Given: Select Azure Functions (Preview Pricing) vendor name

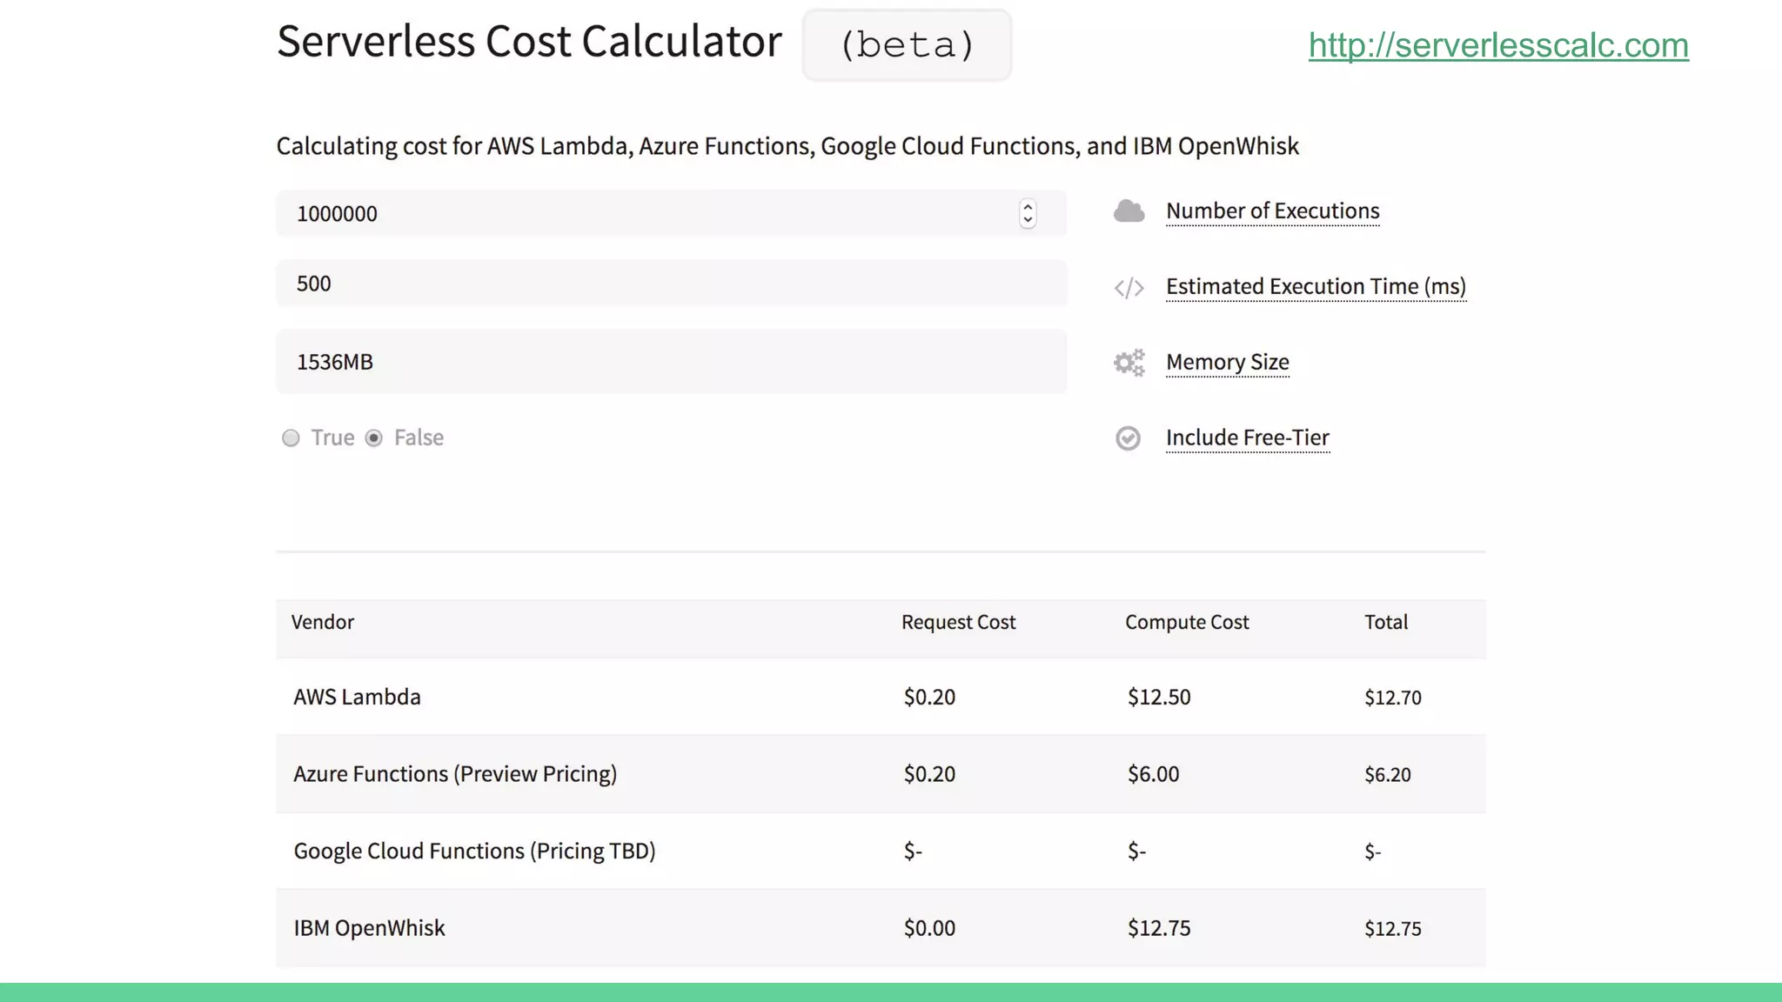Looking at the screenshot, I should coord(455,774).
